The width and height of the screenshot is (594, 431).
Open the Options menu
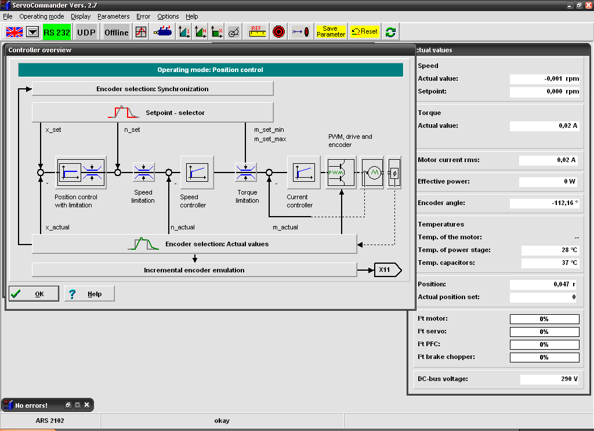(x=168, y=16)
